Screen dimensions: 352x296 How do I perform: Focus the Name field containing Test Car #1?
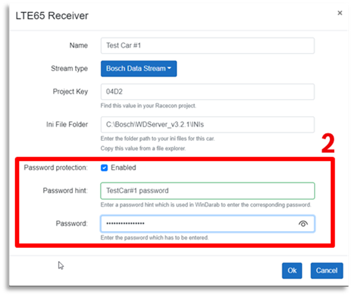207,46
